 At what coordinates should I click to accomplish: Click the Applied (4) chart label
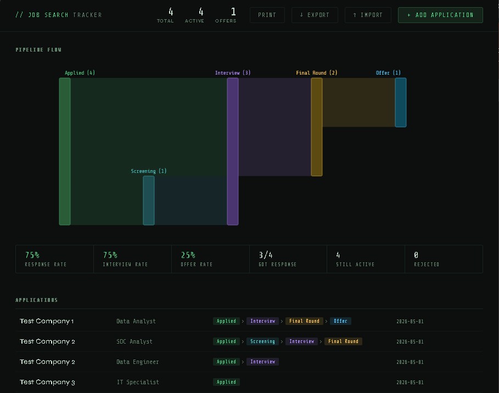point(80,73)
